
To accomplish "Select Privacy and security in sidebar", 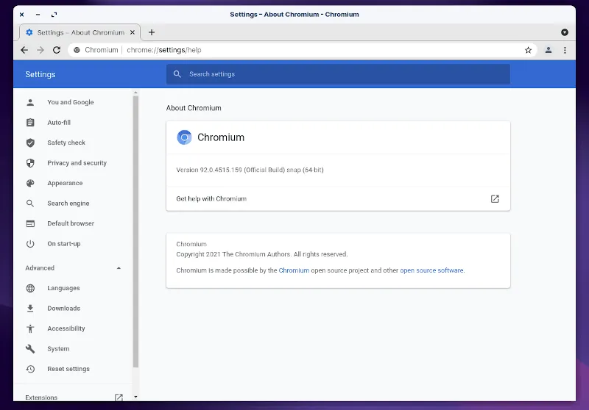I will pos(77,163).
